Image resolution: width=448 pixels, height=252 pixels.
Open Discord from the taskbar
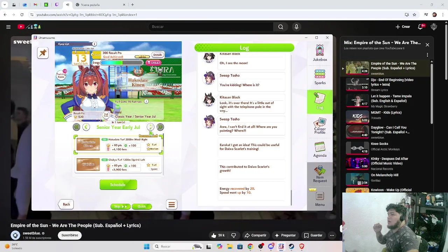point(271,246)
